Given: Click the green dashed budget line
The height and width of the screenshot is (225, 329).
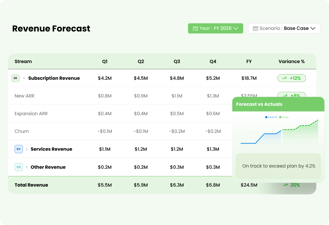Looking at the screenshot, I should coord(300,125).
